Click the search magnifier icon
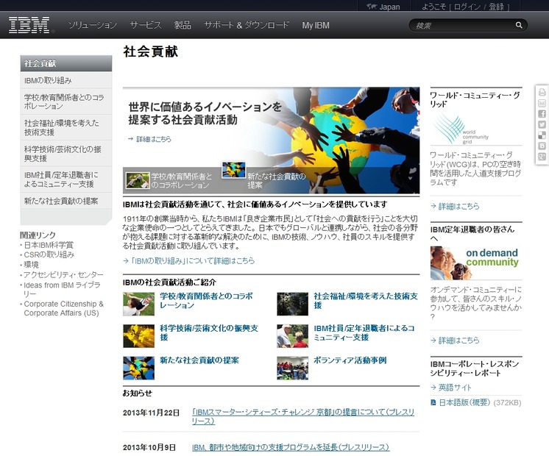 pos(519,25)
